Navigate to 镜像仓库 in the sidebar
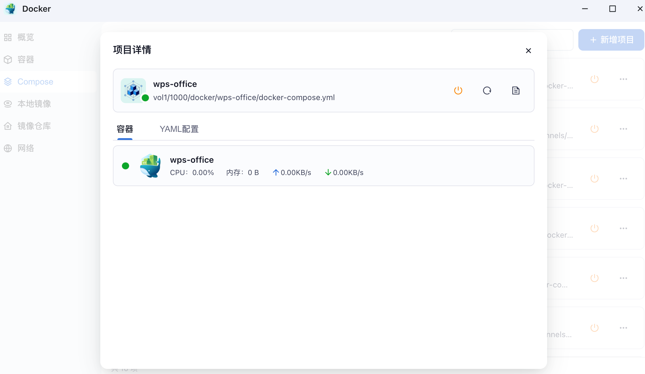Screen dimensions: 645x374 click(34, 126)
